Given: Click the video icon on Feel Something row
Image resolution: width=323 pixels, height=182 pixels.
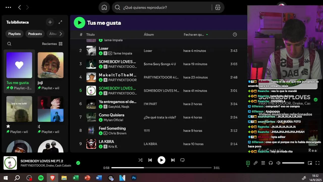Looking at the screenshot, I should pyautogui.click(x=105, y=133).
